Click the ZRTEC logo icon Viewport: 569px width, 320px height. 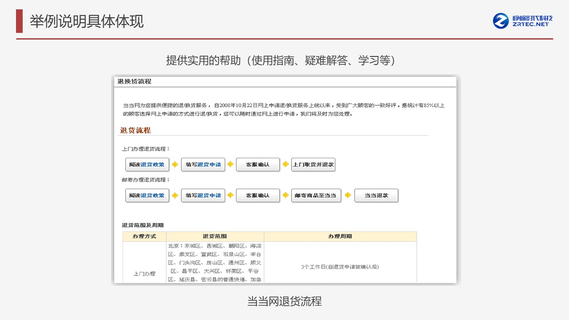click(501, 21)
